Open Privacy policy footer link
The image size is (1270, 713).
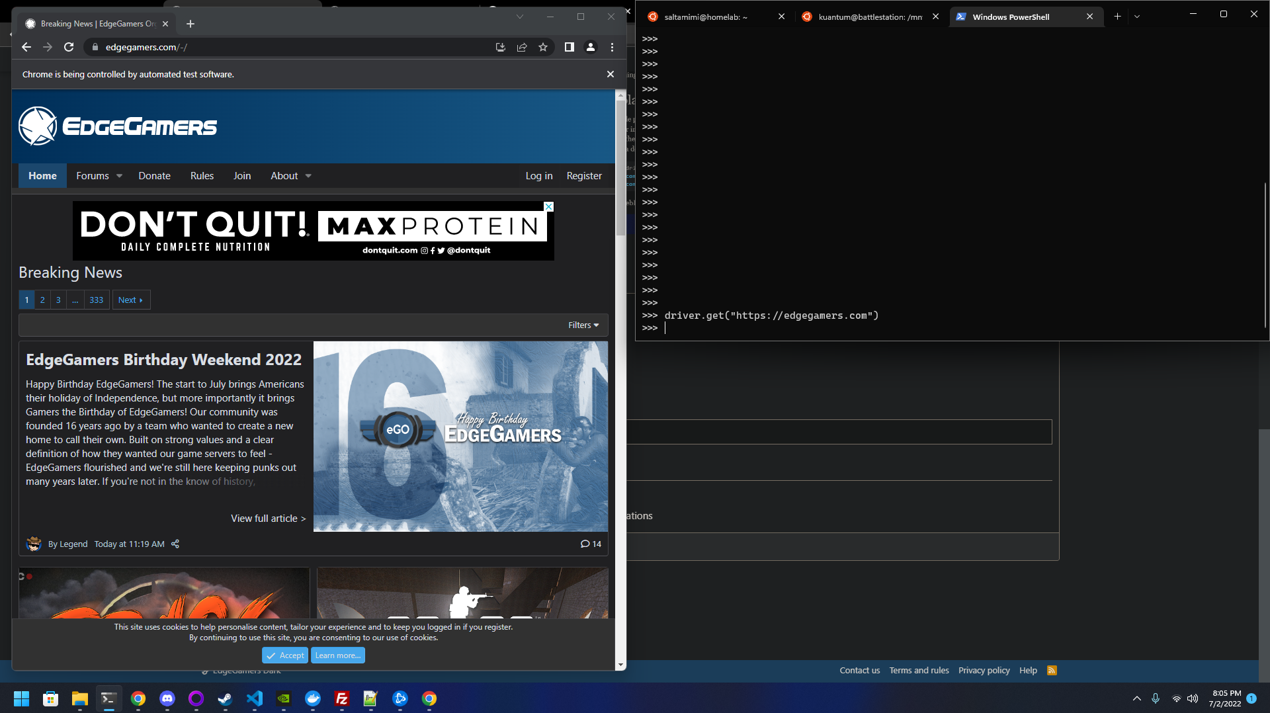pos(984,670)
